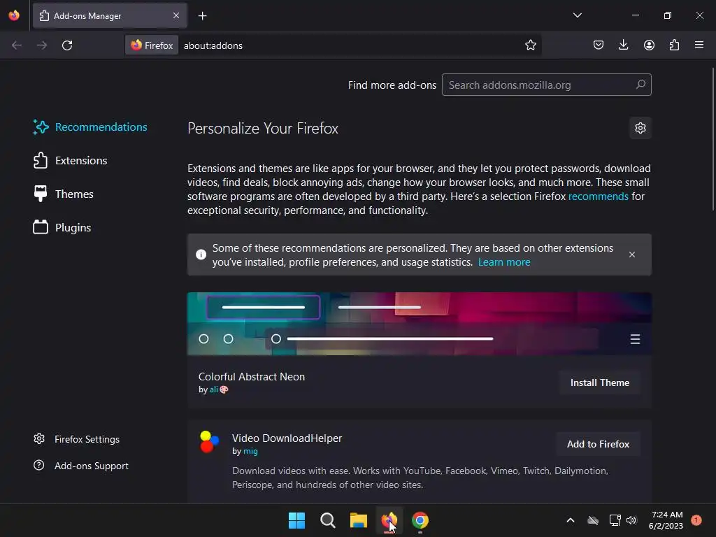Image resolution: width=716 pixels, height=537 pixels.
Task: Open network status icon in tray
Action: coord(615,520)
